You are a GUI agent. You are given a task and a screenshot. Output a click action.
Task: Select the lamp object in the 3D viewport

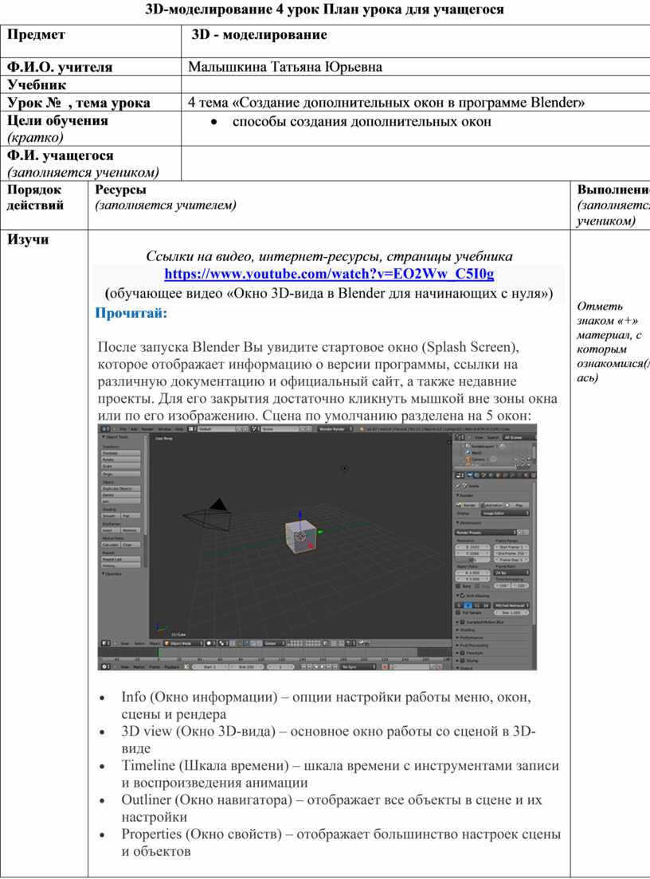coord(344,468)
